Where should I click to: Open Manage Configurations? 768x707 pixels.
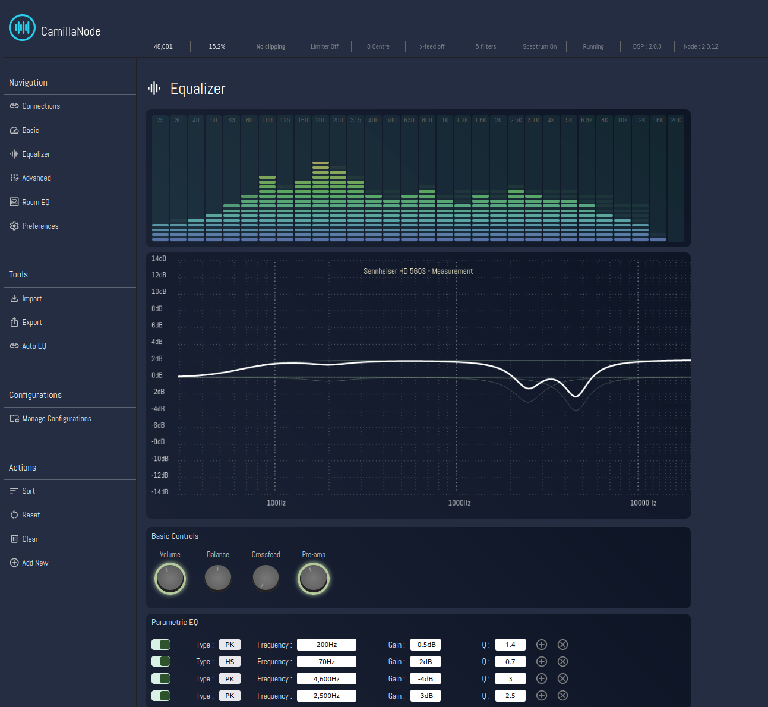(x=56, y=418)
